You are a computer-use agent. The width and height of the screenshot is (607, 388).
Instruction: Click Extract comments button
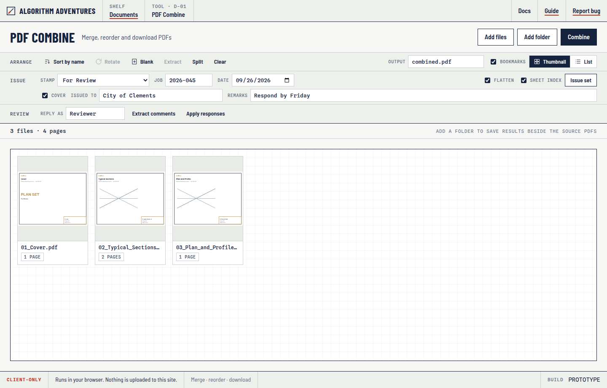click(x=154, y=114)
